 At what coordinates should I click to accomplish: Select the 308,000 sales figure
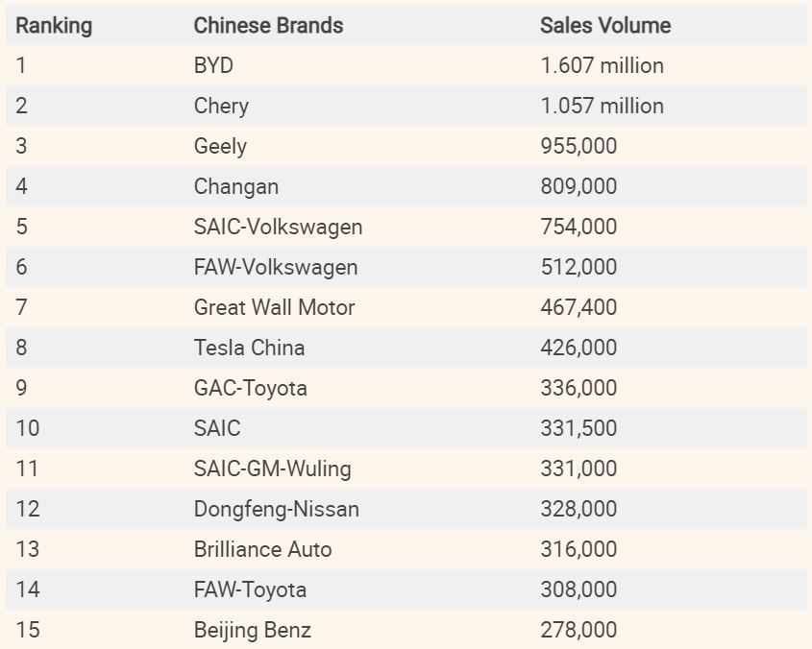tap(578, 590)
